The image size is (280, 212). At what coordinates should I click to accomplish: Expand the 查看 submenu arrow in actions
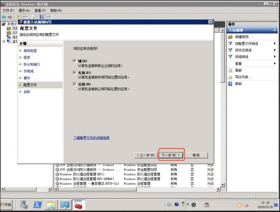click(x=275, y=64)
